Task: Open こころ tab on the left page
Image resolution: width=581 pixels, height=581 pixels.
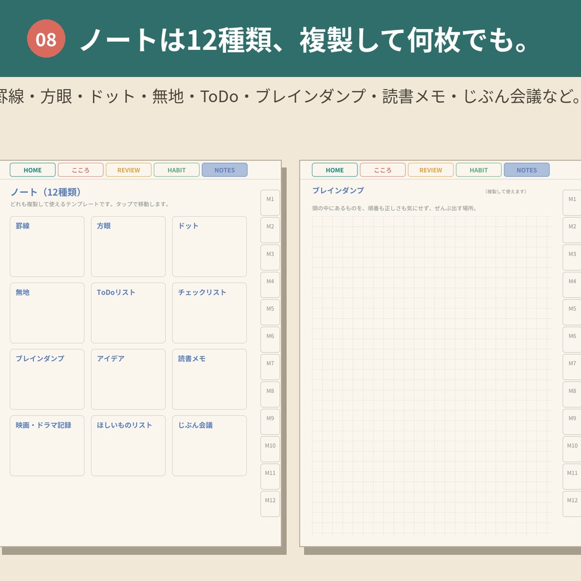Action: click(81, 170)
